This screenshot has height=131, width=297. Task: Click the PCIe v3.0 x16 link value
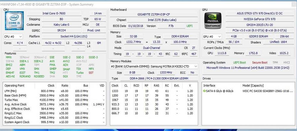click(x=260, y=30)
